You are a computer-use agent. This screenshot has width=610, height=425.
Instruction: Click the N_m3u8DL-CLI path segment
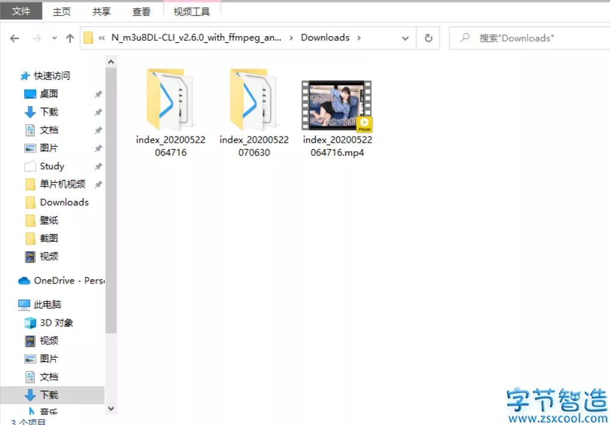coord(197,37)
